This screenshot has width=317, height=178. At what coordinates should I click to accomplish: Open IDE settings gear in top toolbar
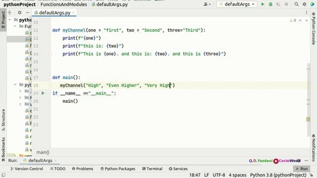(304, 4)
